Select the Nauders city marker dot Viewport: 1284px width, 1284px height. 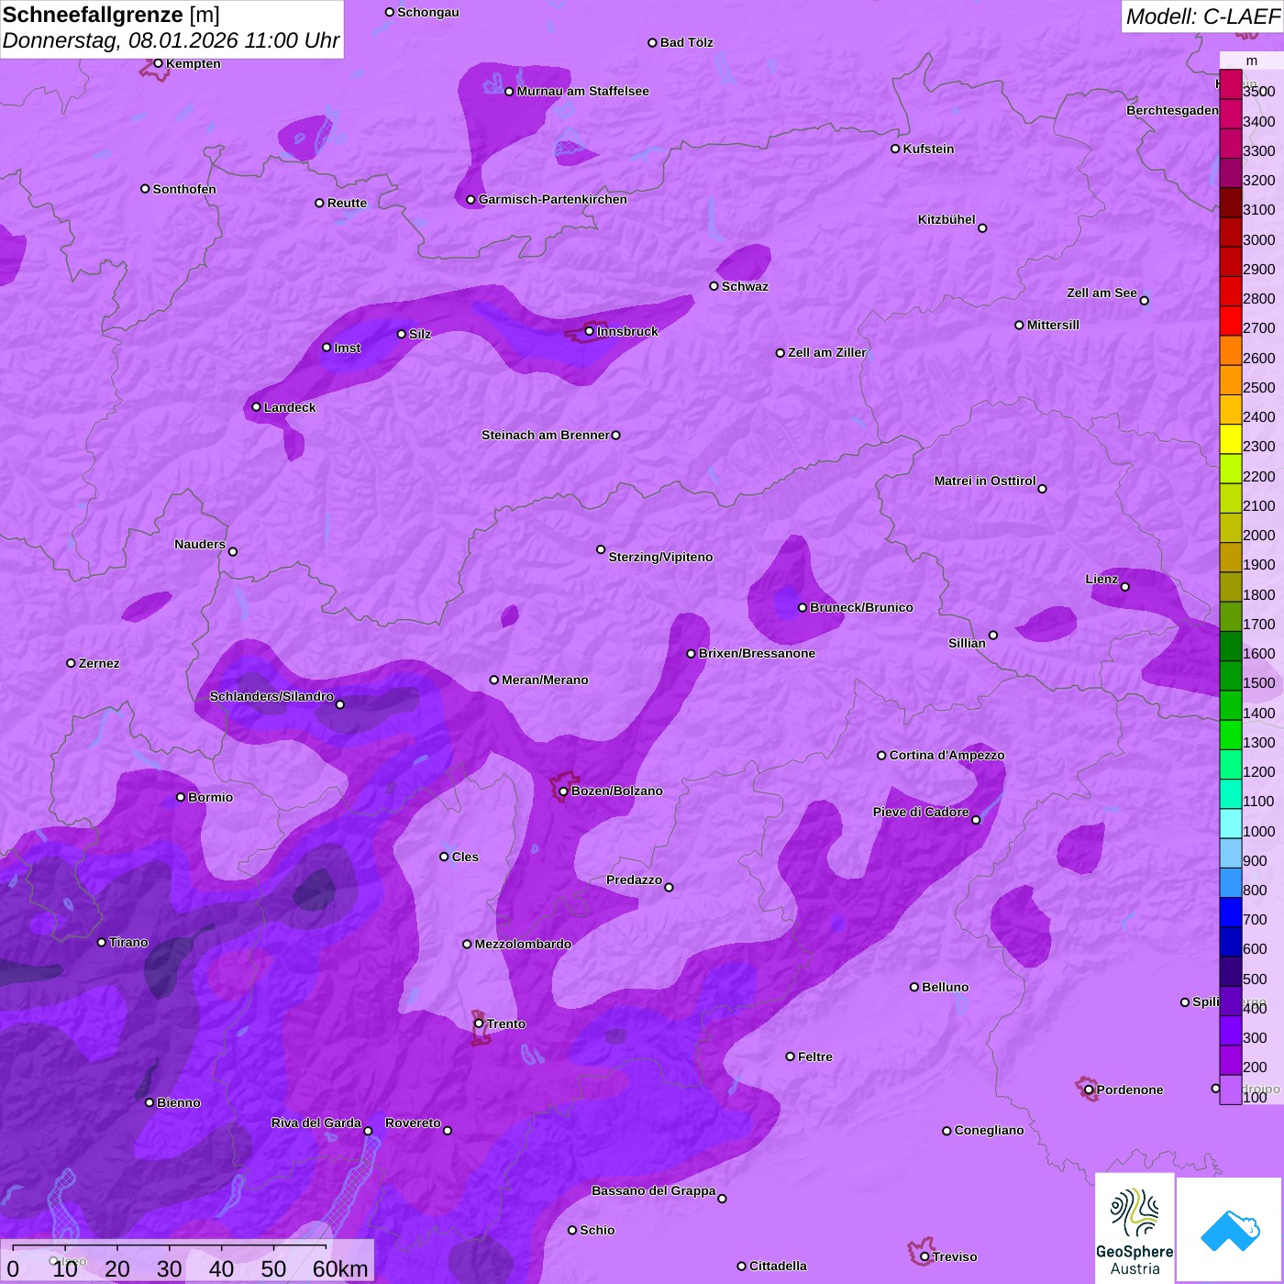coord(233,551)
